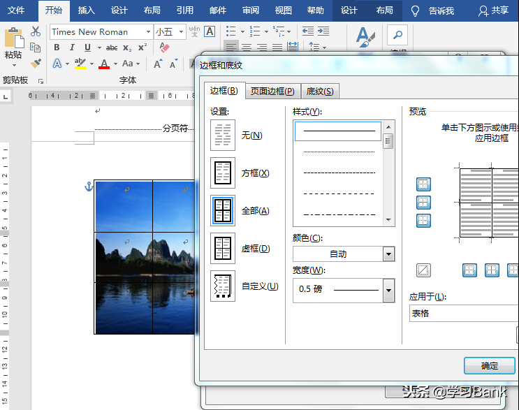The height and width of the screenshot is (410, 519).
Task: Open the highlight color dropdown arrow
Action: click(x=92, y=64)
